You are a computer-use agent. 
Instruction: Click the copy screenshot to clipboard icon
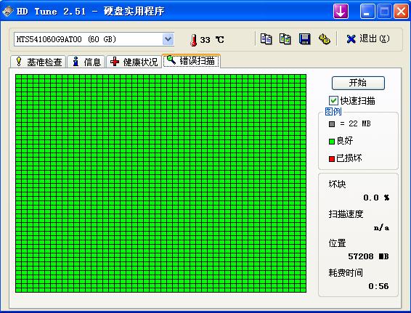click(x=285, y=39)
